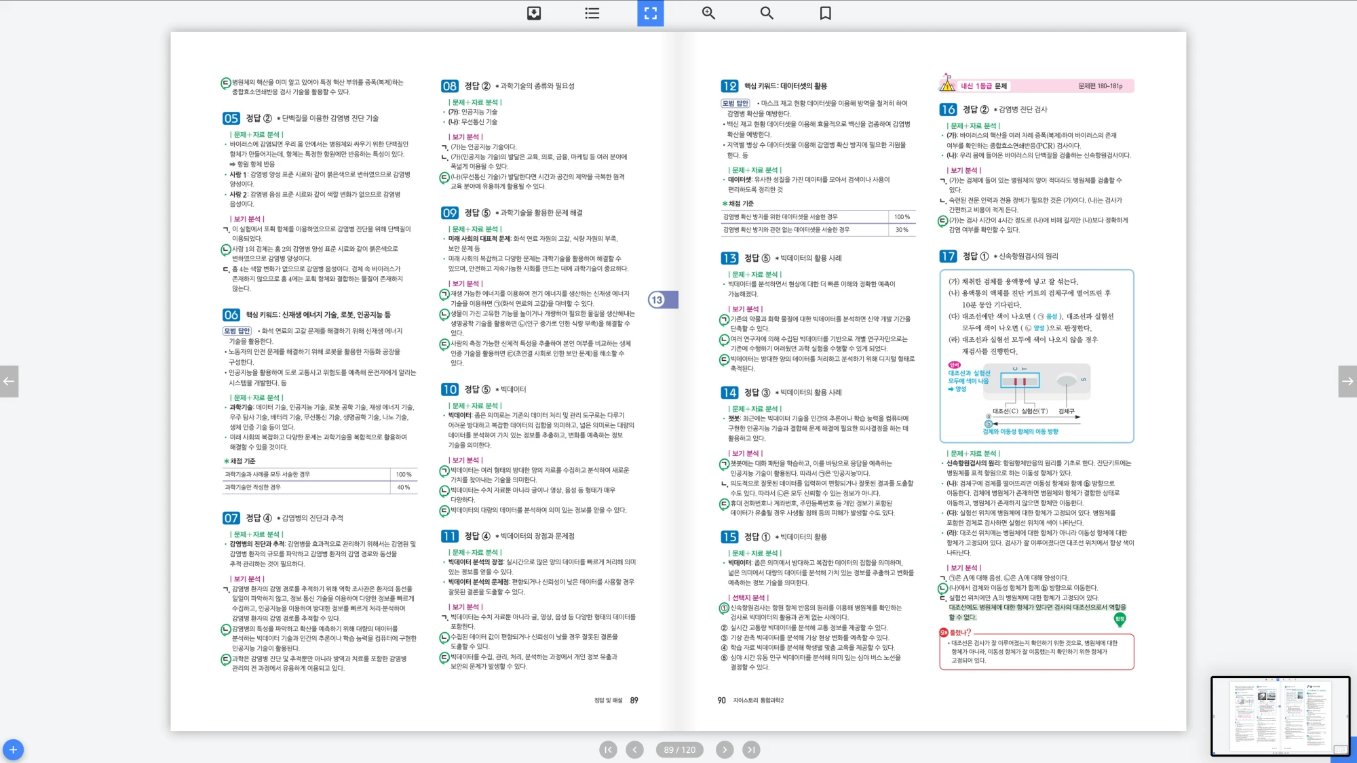
Task: Toggle the highlighted fullscreen mode button
Action: click(650, 13)
